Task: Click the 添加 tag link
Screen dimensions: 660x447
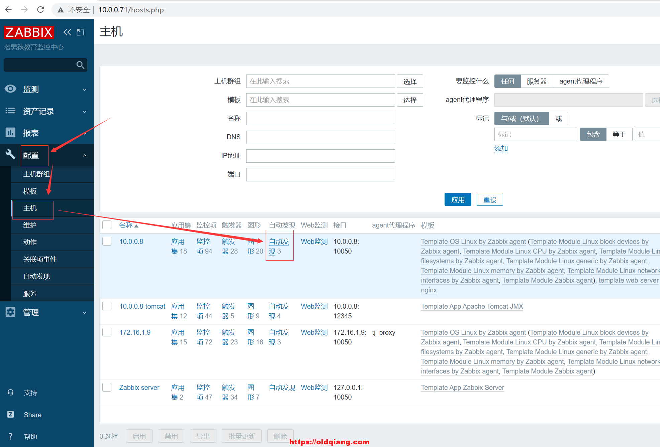Action: coord(501,148)
